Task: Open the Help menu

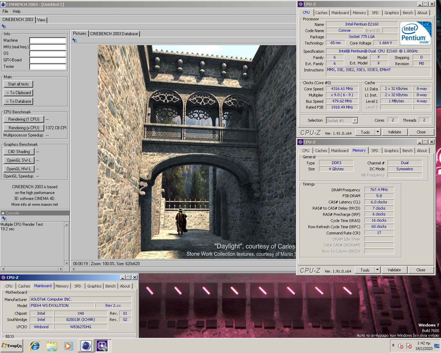Action: coord(17,11)
